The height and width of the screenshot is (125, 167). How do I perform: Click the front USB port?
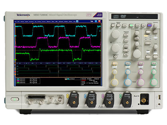[x=159, y=97]
